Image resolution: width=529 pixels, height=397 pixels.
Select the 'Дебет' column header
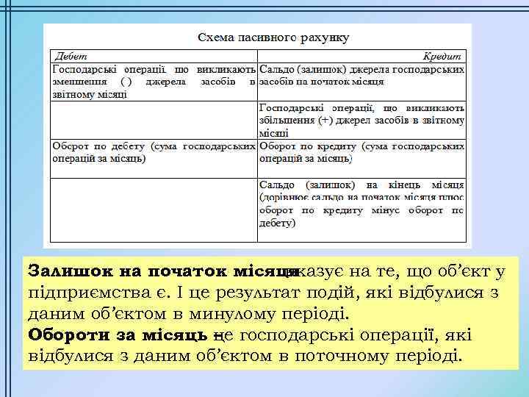154,56
